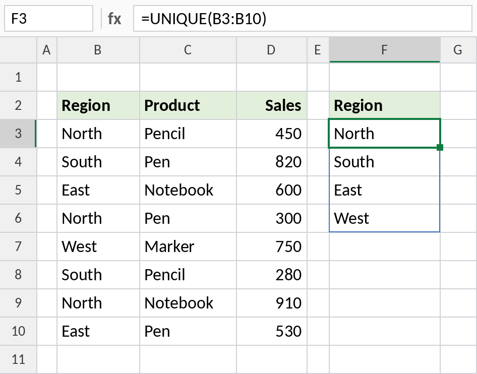The width and height of the screenshot is (477, 374).
Task: Click the formula bar with =UNIQUE(B3:B10)
Action: (303, 19)
